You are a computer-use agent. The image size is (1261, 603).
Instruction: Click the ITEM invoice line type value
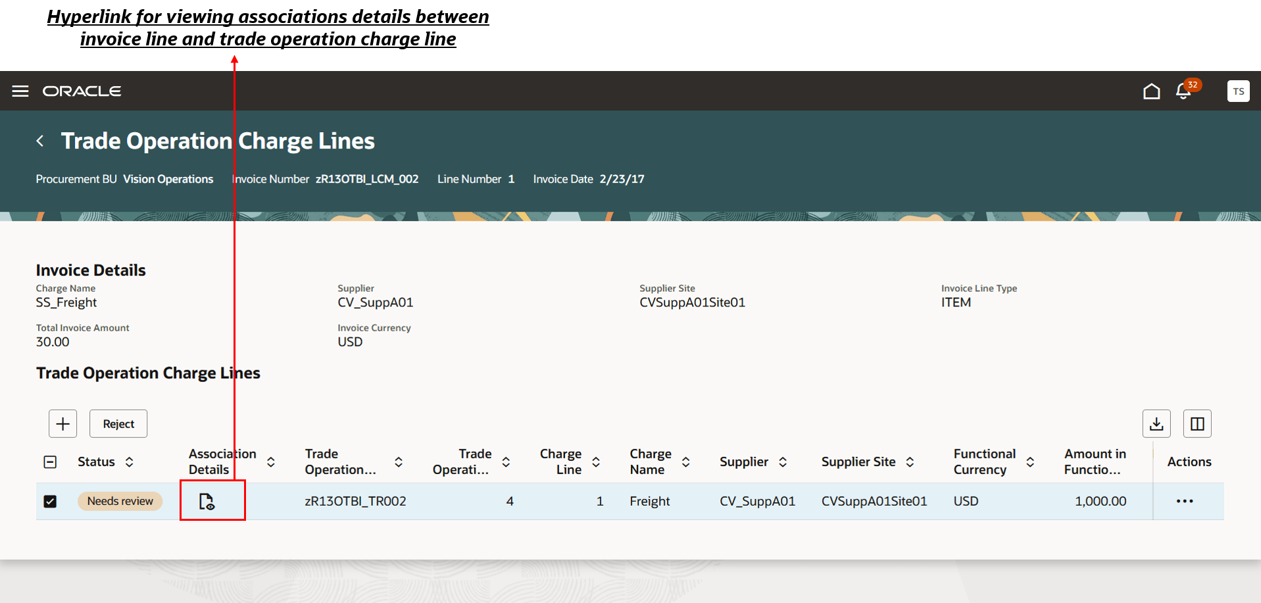(956, 302)
